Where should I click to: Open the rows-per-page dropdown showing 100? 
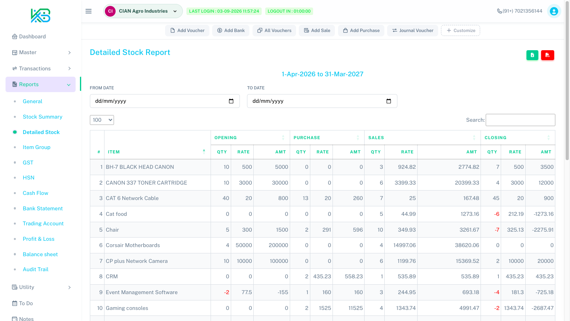coord(102,120)
